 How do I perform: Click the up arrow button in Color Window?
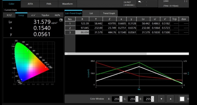170,99
